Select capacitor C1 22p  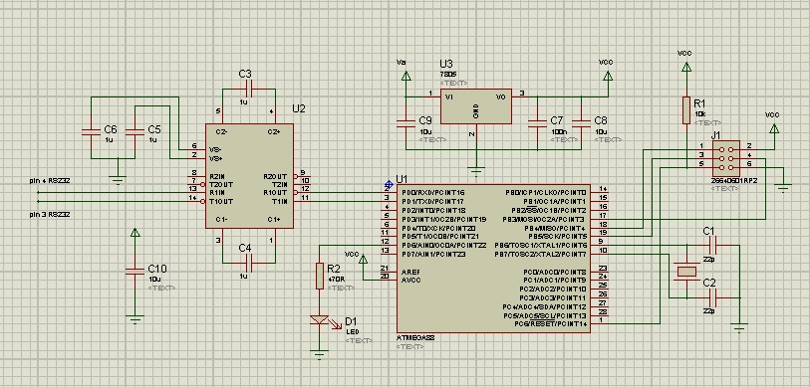tap(713, 245)
